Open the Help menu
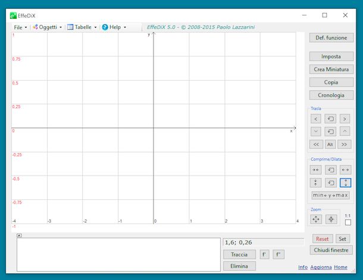 (114, 27)
